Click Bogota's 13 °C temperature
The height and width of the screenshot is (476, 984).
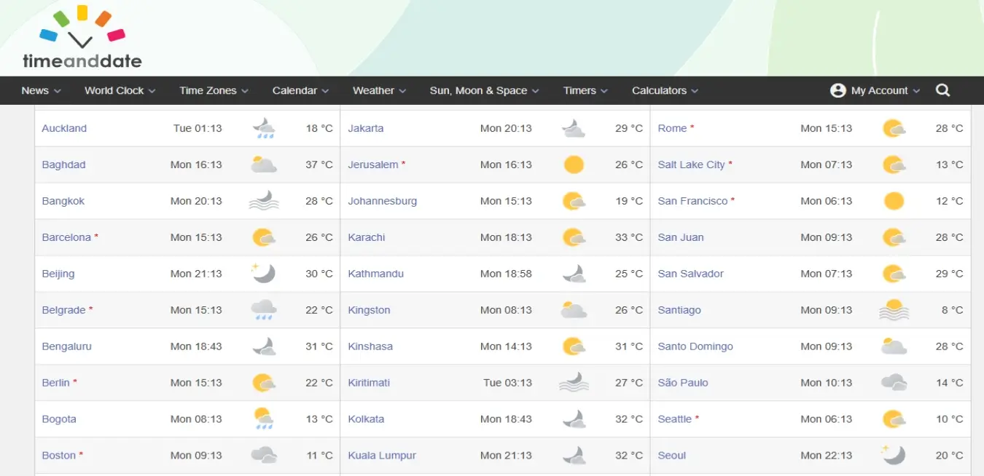point(319,419)
